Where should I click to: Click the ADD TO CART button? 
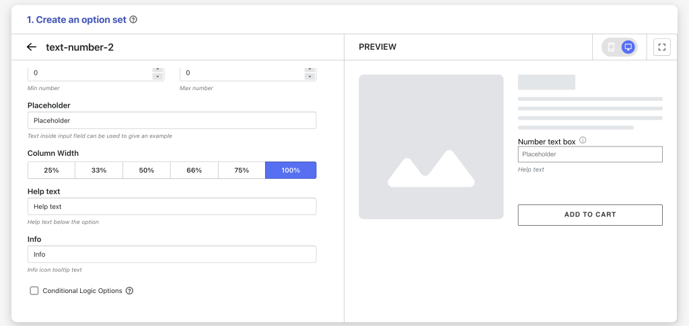590,215
